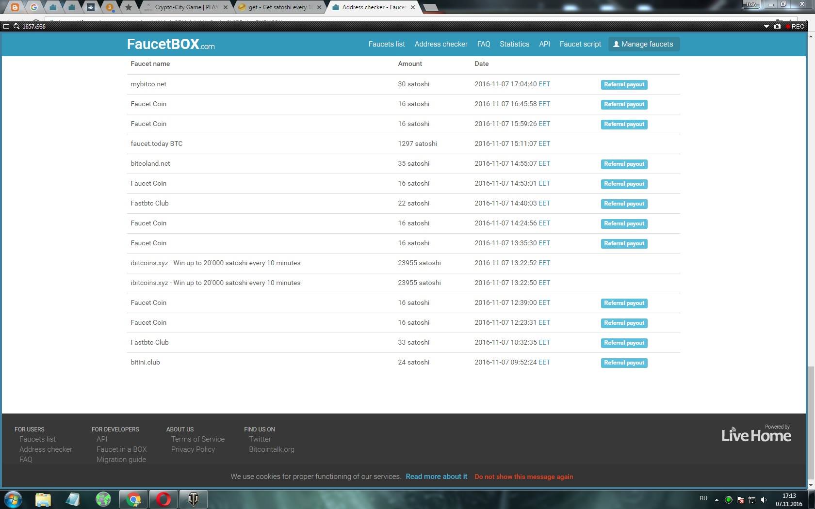The image size is (815, 509).
Task: Click Referral payout for 33 satoshi Fastbtc Club
Action: click(x=624, y=343)
